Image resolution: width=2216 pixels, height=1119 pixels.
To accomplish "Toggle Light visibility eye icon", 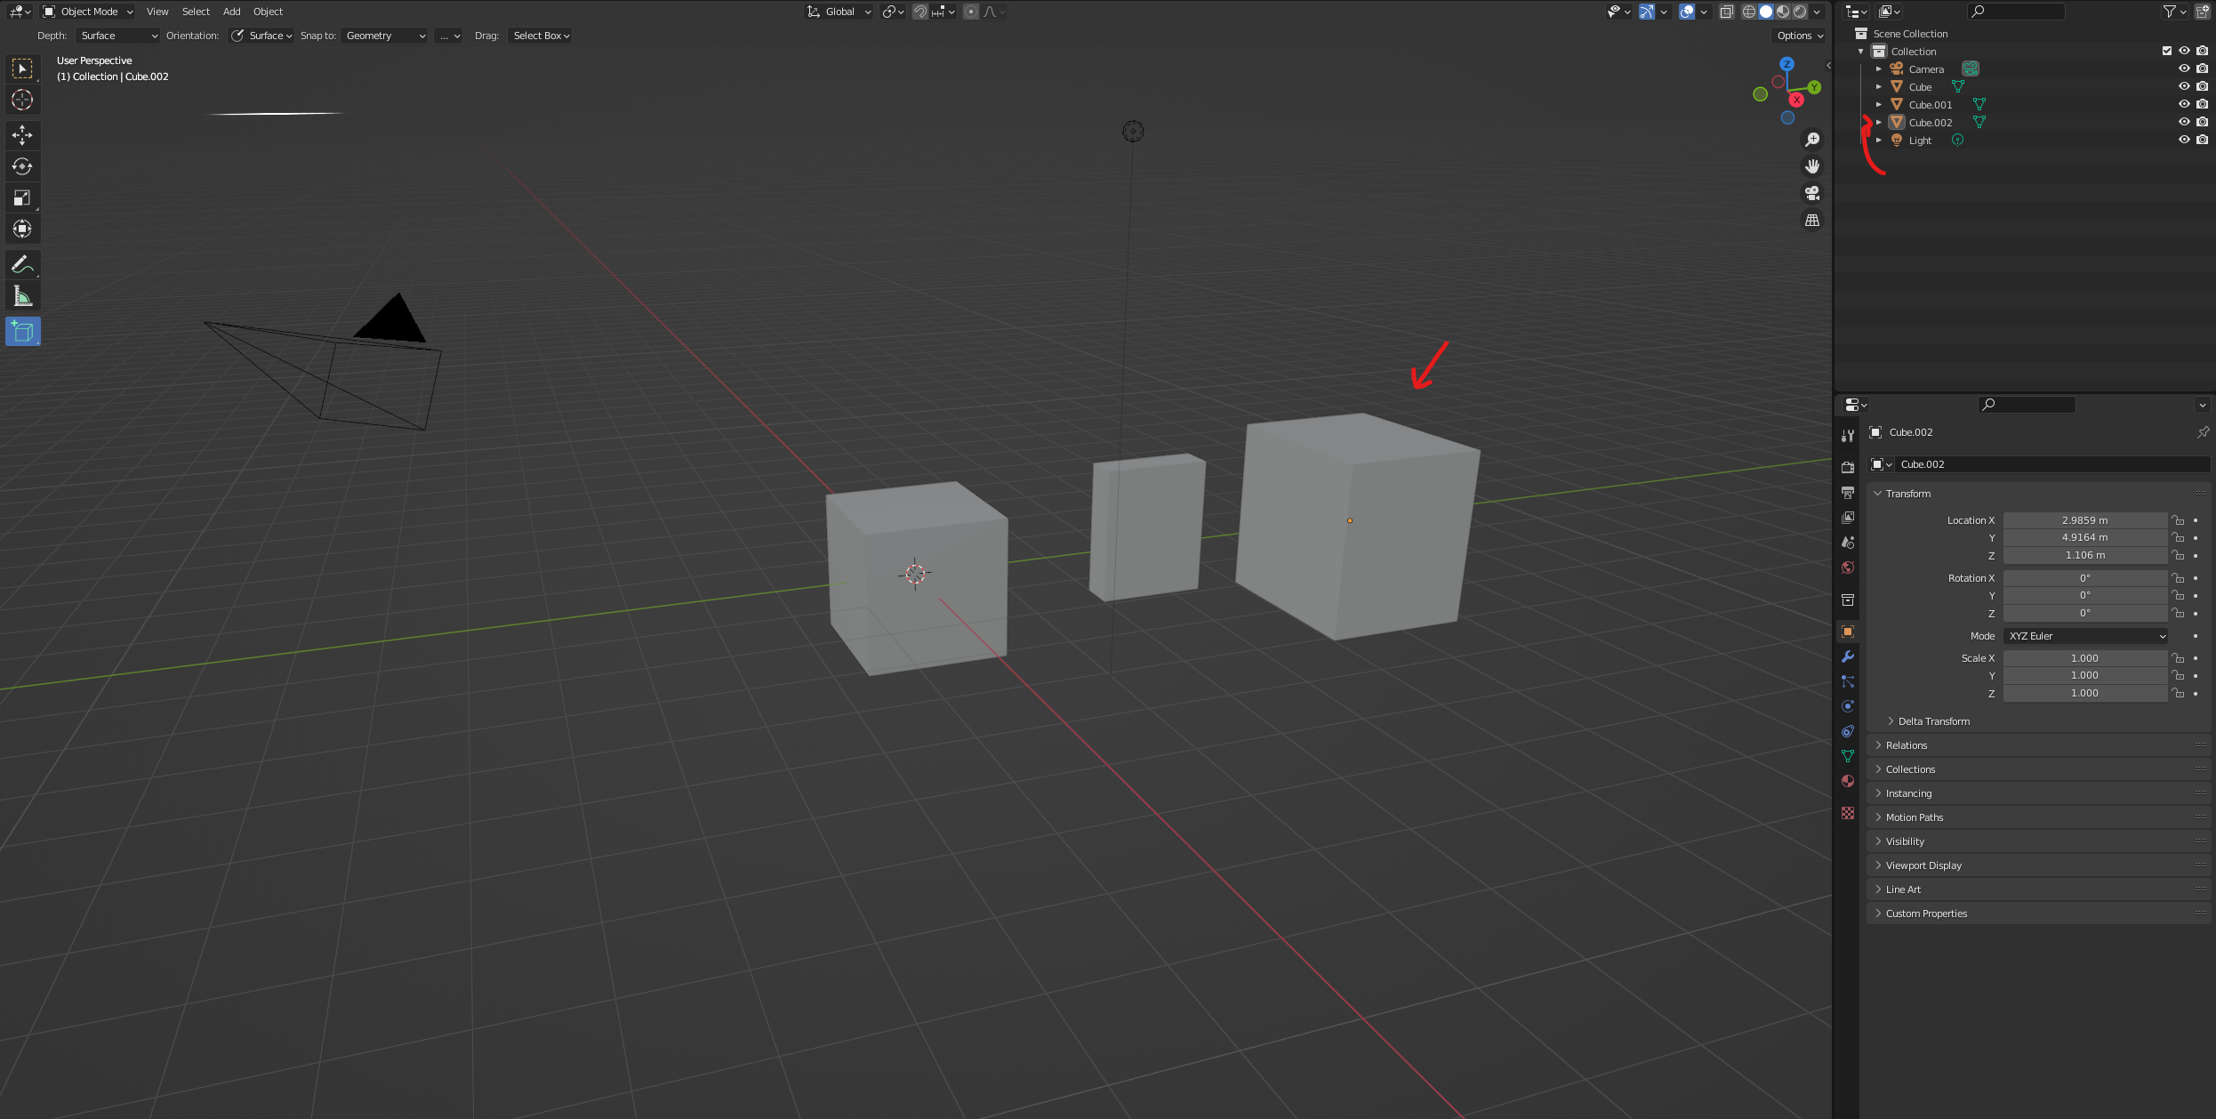I will pyautogui.click(x=2183, y=140).
